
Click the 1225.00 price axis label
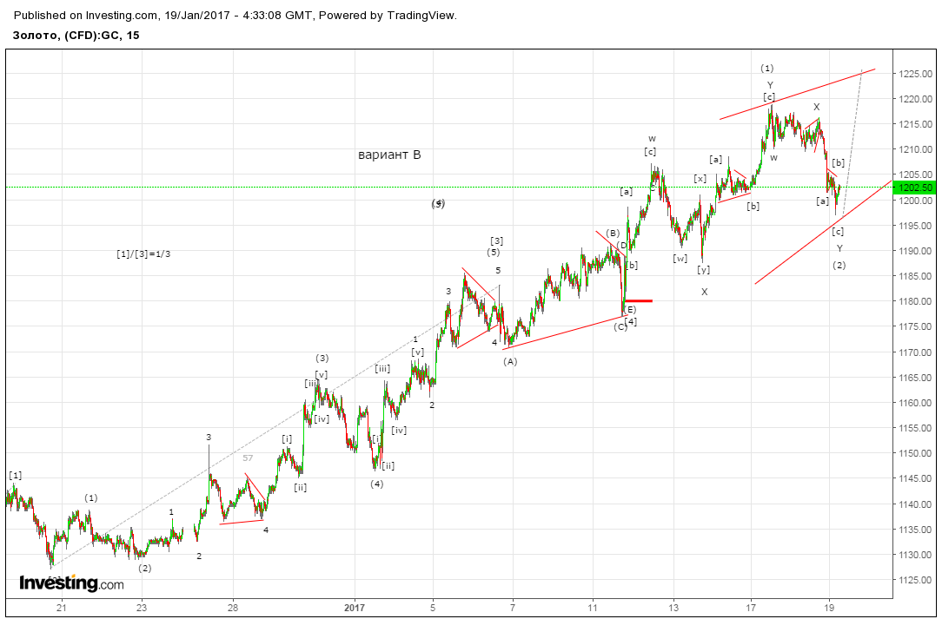click(x=916, y=74)
